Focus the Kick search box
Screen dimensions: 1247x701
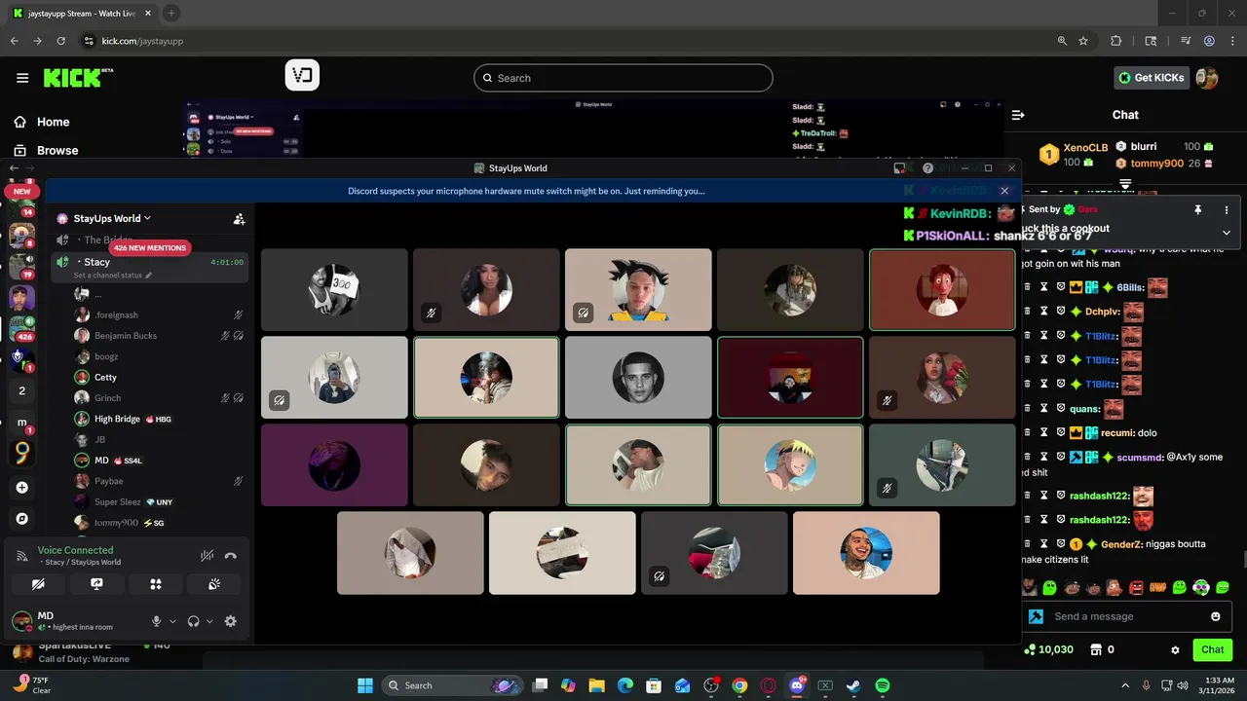coord(623,78)
